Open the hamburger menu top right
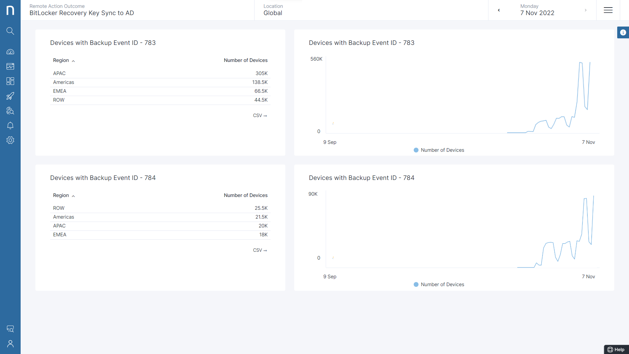629x354 pixels. click(x=608, y=10)
